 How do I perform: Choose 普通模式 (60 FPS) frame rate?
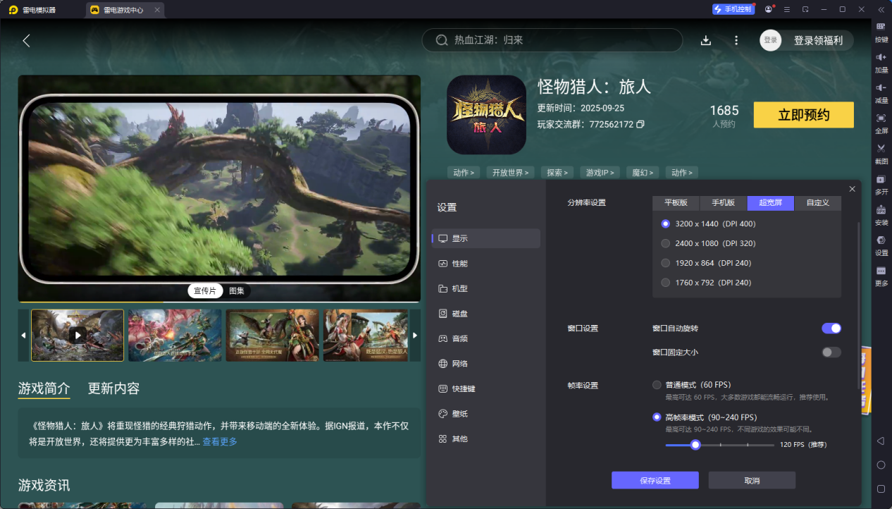pyautogui.click(x=657, y=385)
